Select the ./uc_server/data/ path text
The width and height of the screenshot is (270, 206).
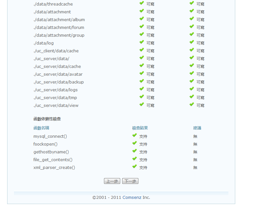pos(51,59)
